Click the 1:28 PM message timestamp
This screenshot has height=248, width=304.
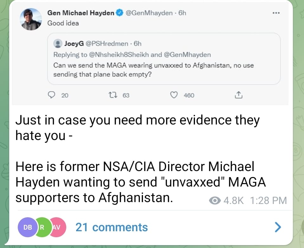pos(268,200)
